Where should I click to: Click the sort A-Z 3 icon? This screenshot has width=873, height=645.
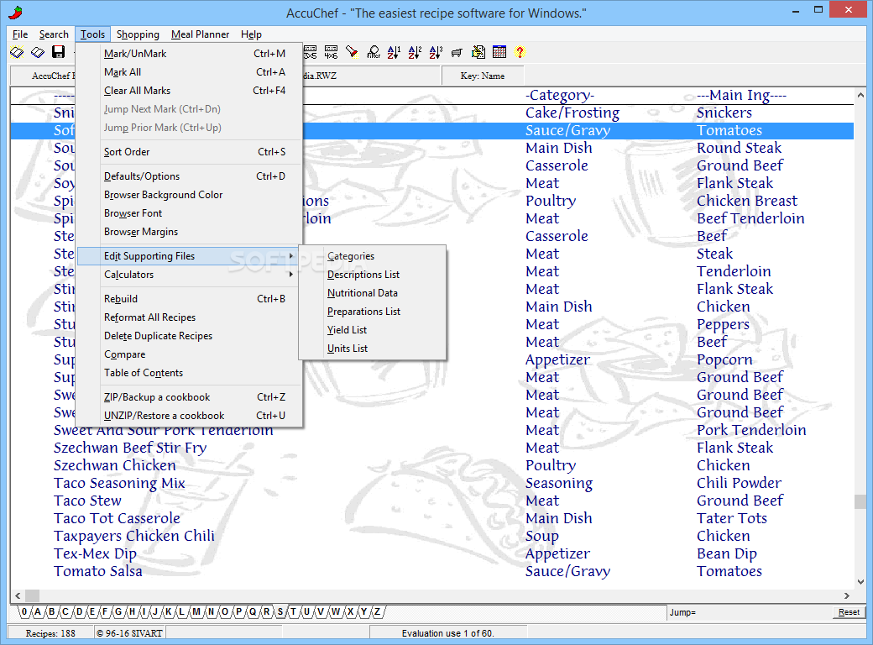point(436,52)
